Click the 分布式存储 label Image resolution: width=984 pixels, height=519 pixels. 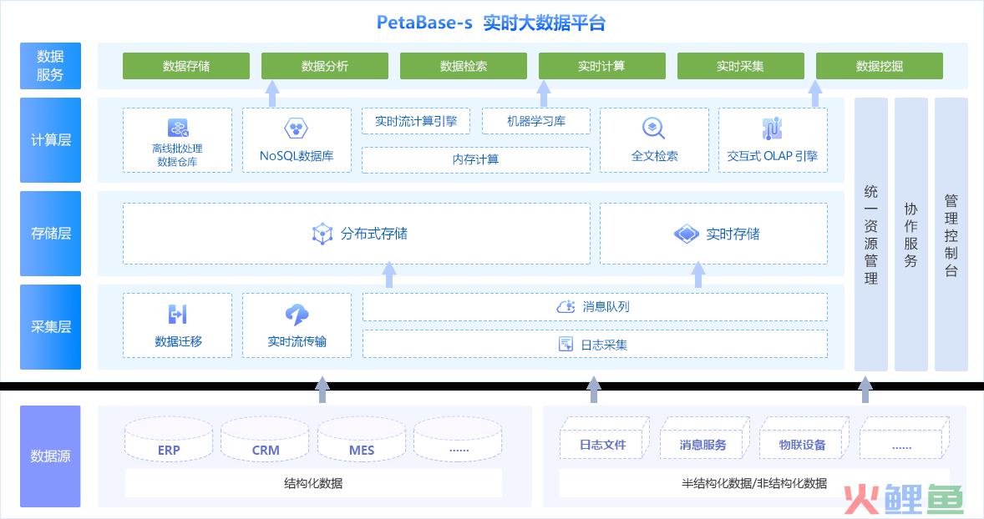coord(374,234)
